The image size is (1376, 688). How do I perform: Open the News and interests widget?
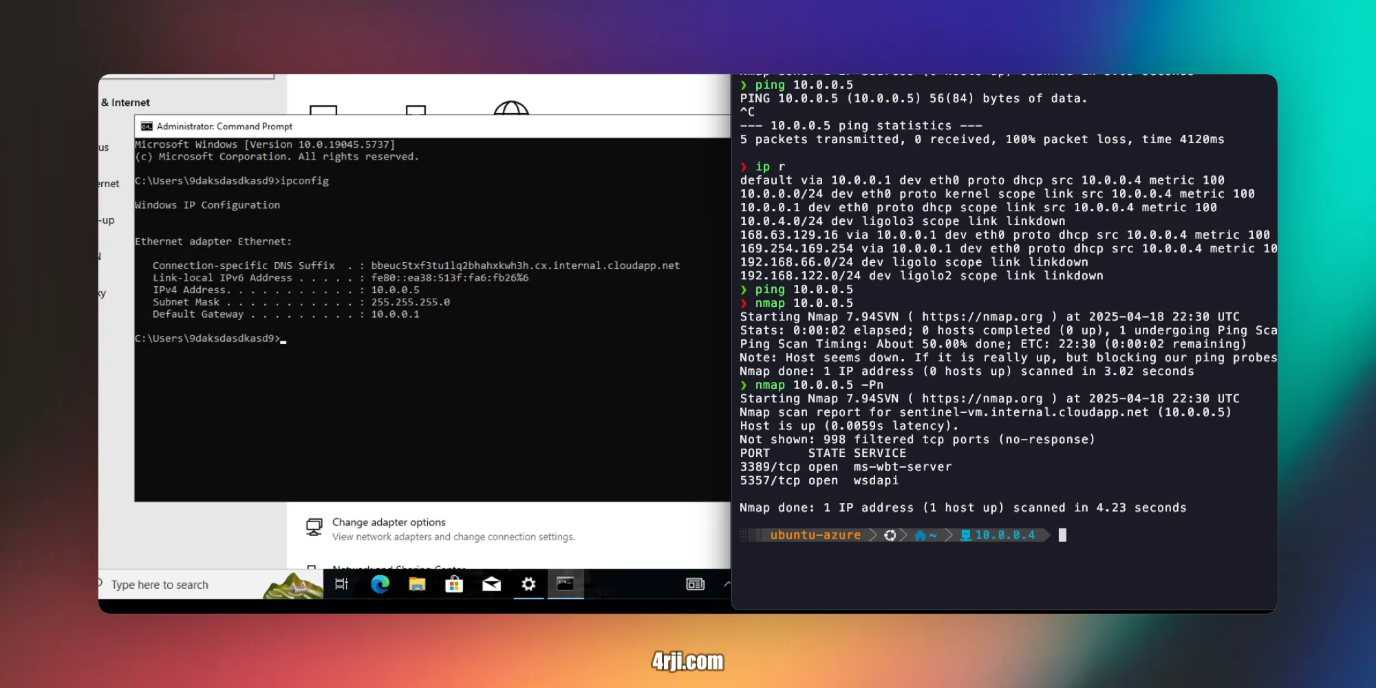click(696, 584)
